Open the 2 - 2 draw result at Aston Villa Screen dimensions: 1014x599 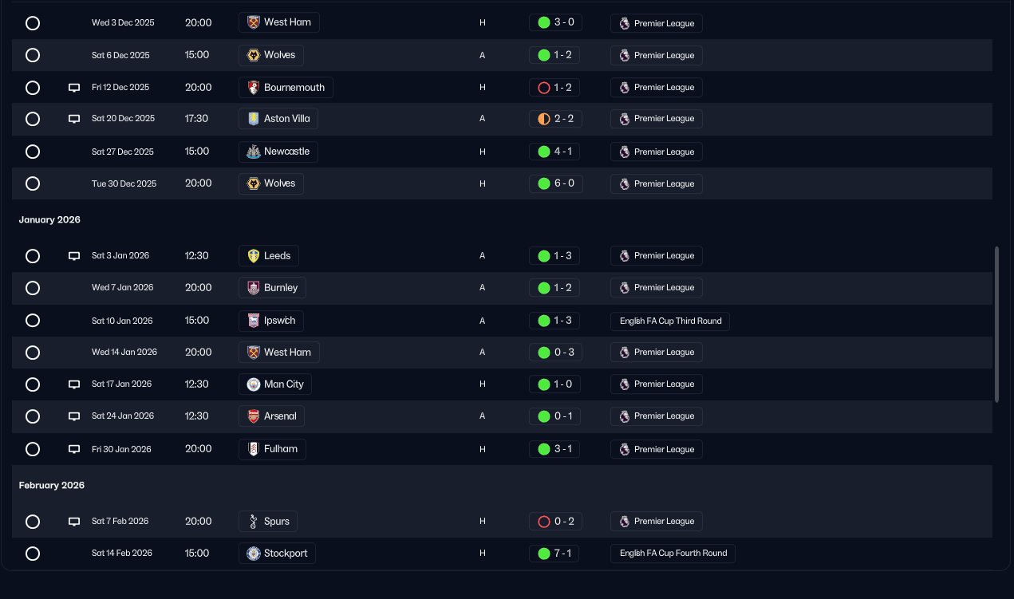point(556,119)
